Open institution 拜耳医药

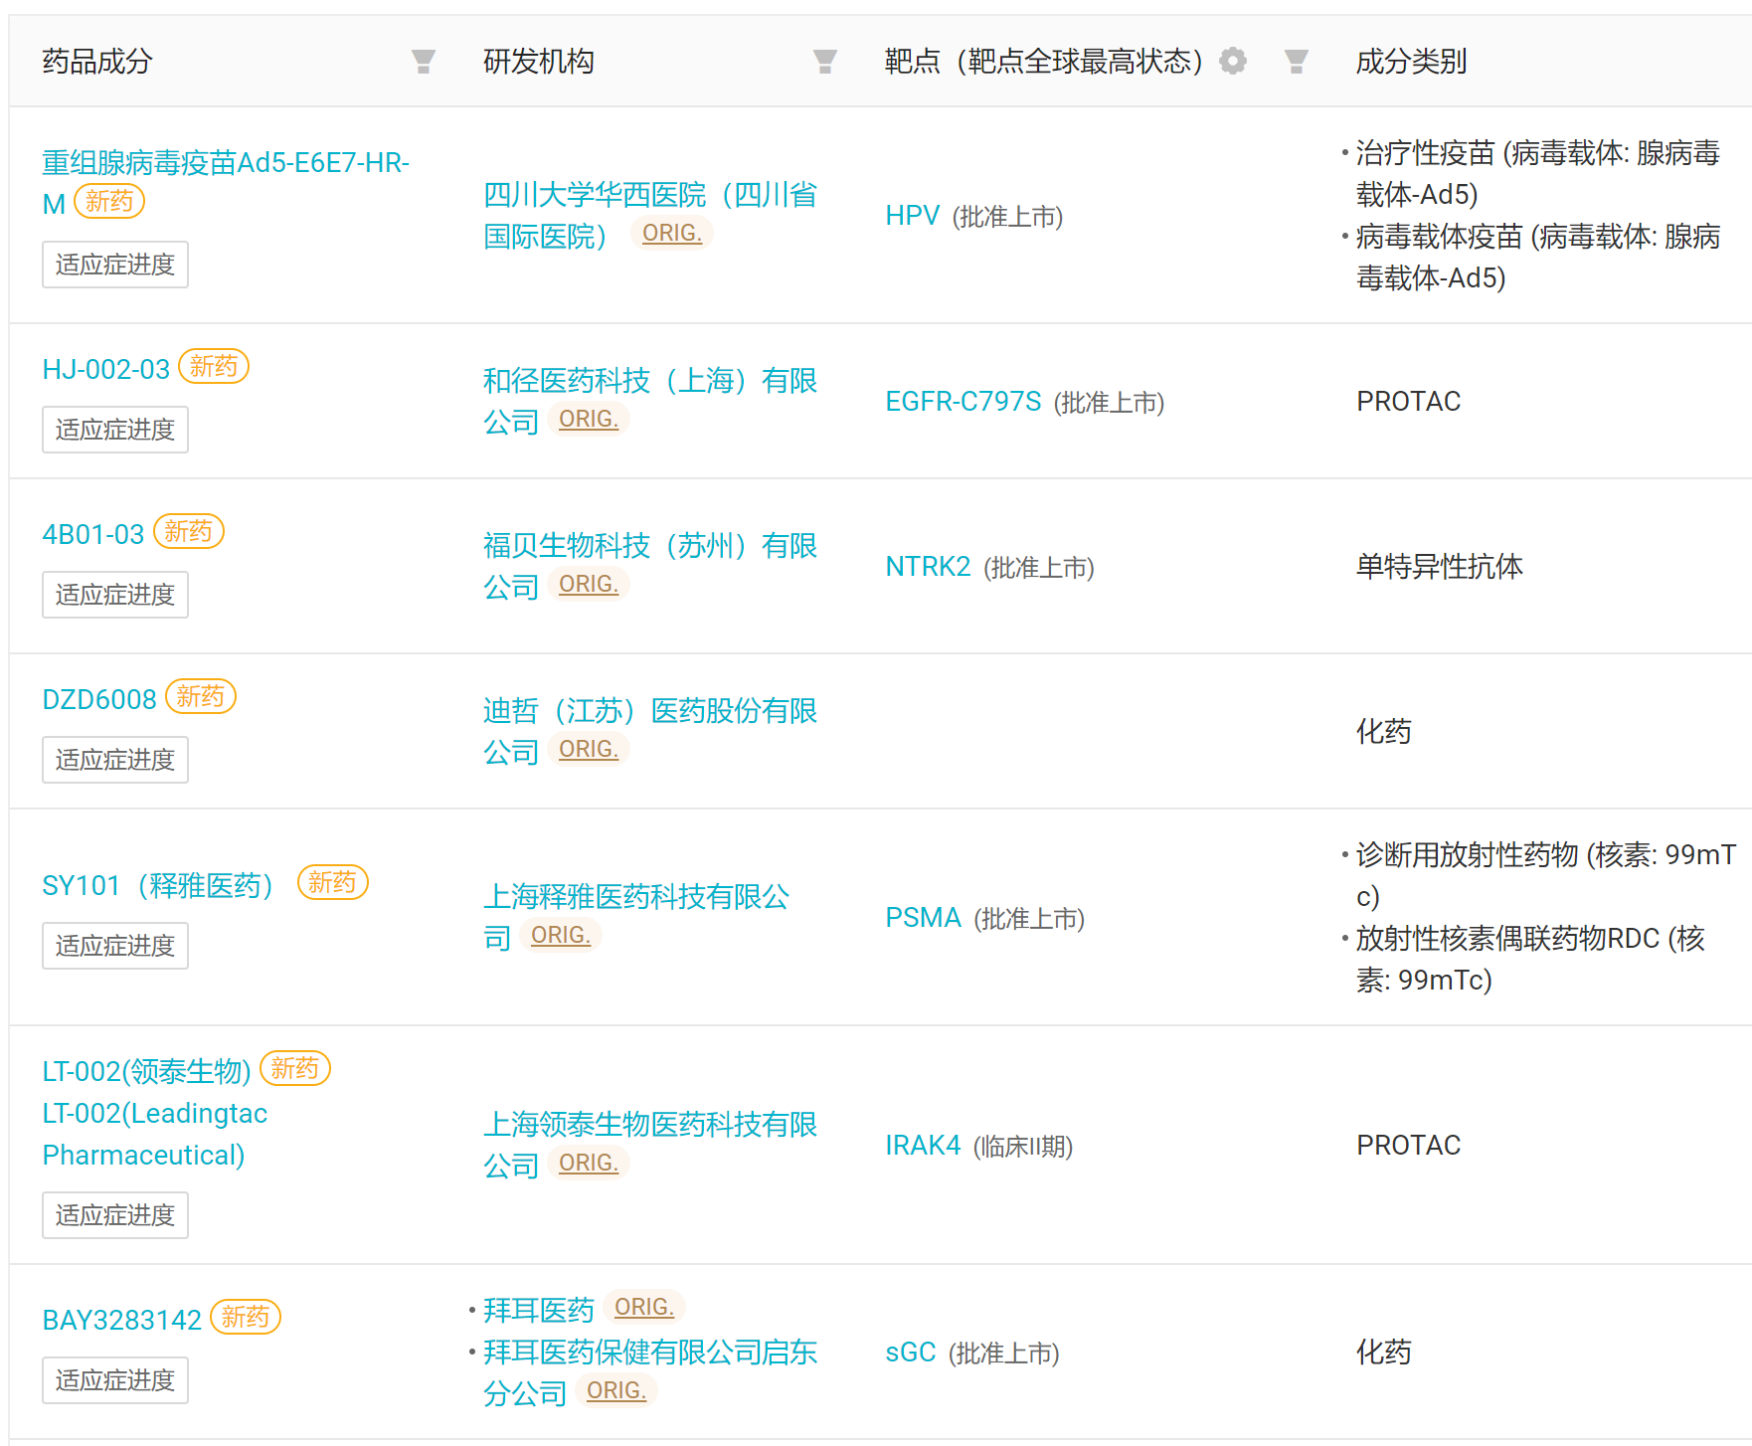(x=539, y=1310)
